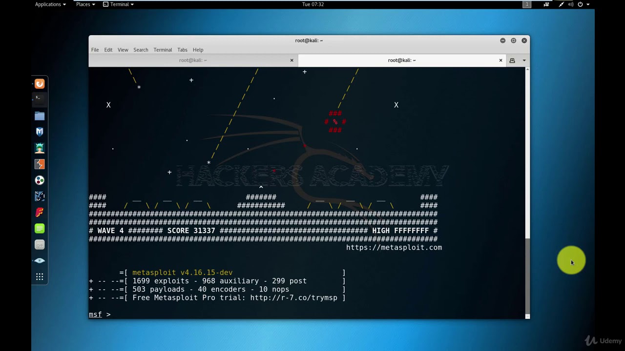Viewport: 625px width, 351px height.
Task: Close the first root@kali tab
Action: click(292, 60)
